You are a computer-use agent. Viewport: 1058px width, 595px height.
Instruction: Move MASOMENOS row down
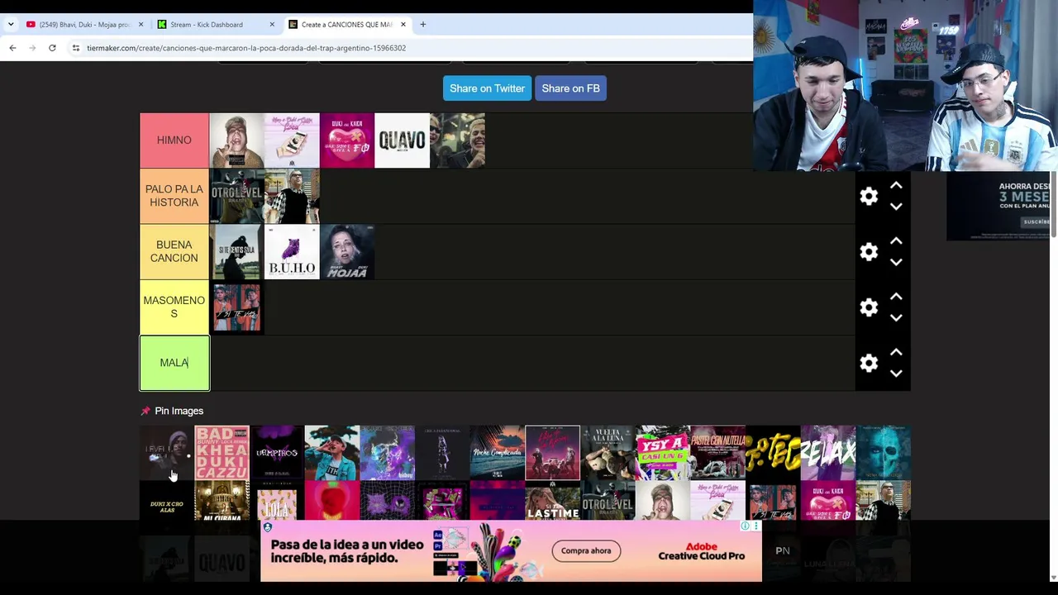coord(896,317)
